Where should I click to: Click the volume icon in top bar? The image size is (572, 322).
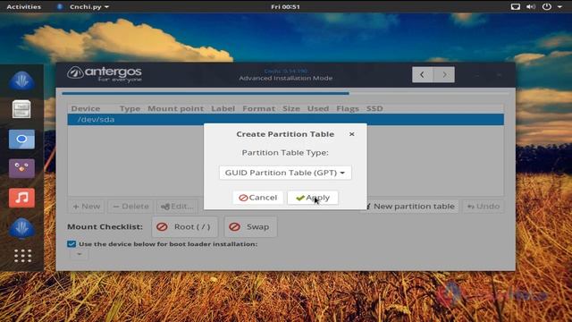coord(531,6)
